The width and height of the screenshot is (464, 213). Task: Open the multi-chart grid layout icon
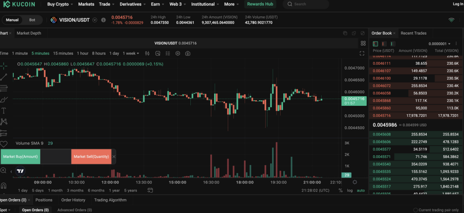363,43
